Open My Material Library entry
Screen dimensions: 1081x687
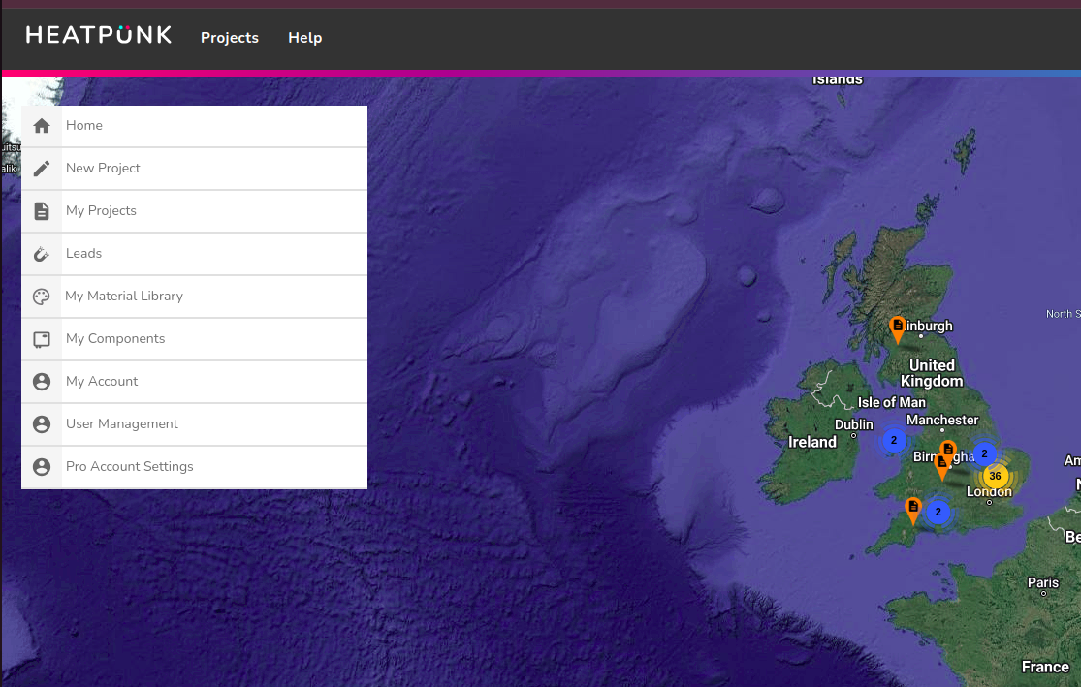tap(195, 297)
